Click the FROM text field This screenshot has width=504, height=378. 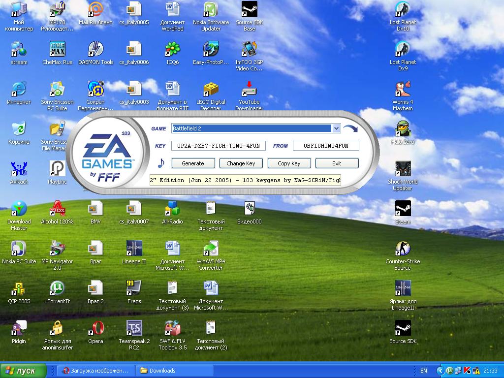(x=326, y=146)
